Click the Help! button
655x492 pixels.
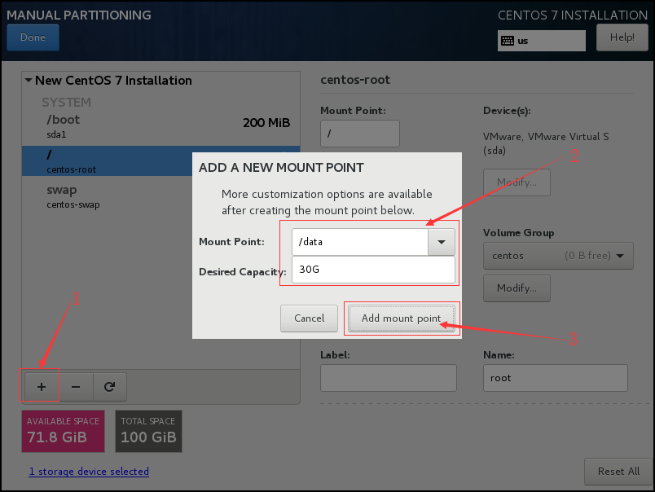coord(622,37)
